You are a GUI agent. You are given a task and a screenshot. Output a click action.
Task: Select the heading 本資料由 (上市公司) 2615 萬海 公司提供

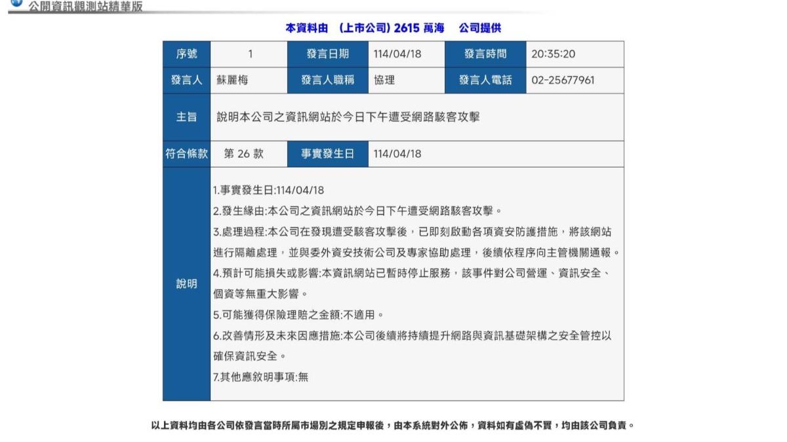pyautogui.click(x=393, y=28)
